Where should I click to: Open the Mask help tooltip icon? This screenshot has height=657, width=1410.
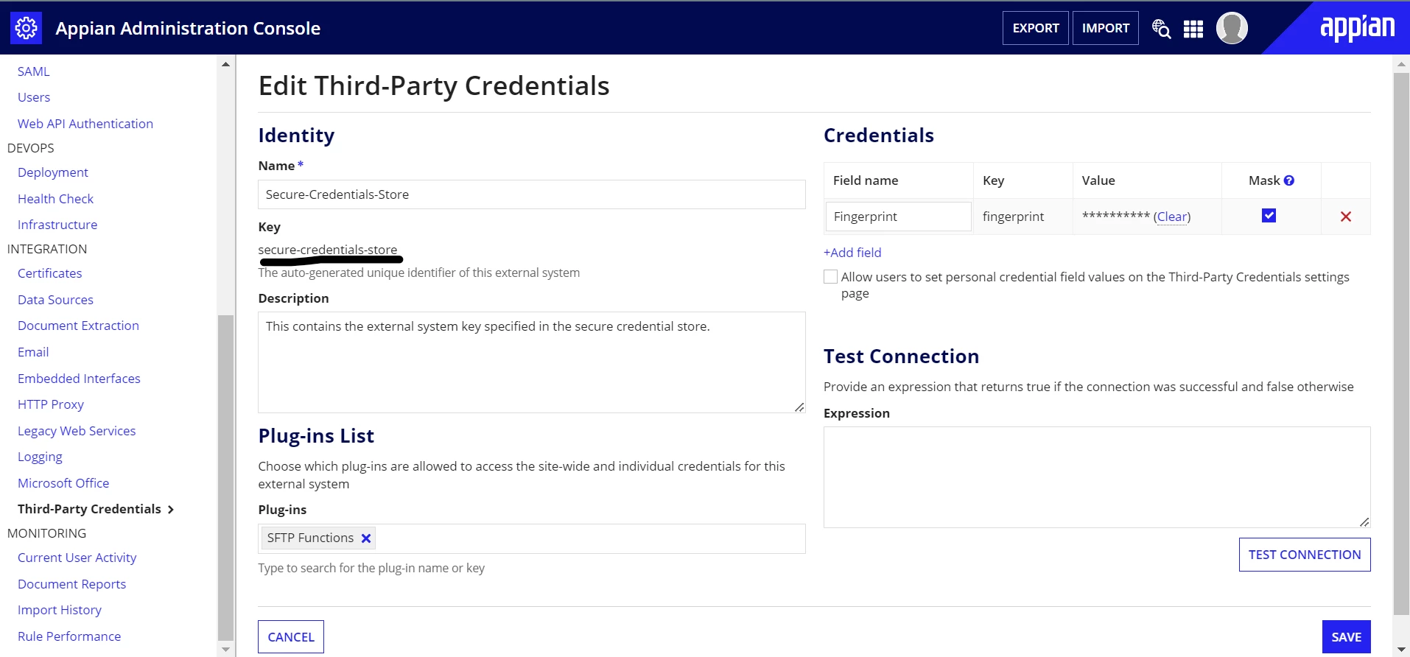pyautogui.click(x=1288, y=180)
